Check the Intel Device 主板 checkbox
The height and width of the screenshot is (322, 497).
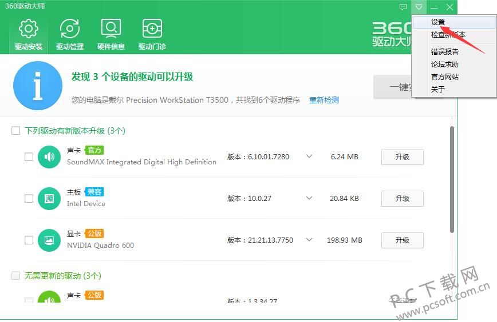[x=29, y=199]
